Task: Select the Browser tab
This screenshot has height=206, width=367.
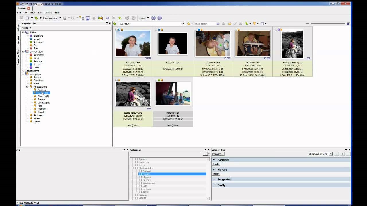Action: point(22,8)
